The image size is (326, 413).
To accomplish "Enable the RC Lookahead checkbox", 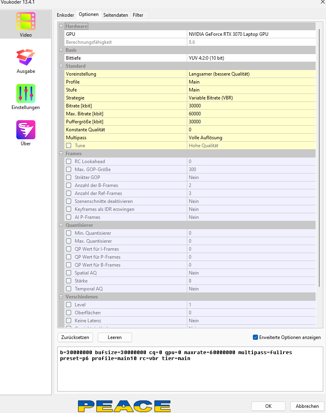I will [69, 162].
